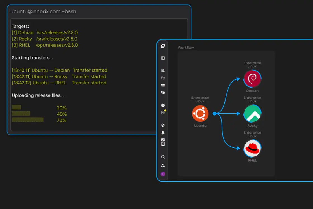Open the activity monitor icon in sidebar

click(163, 140)
